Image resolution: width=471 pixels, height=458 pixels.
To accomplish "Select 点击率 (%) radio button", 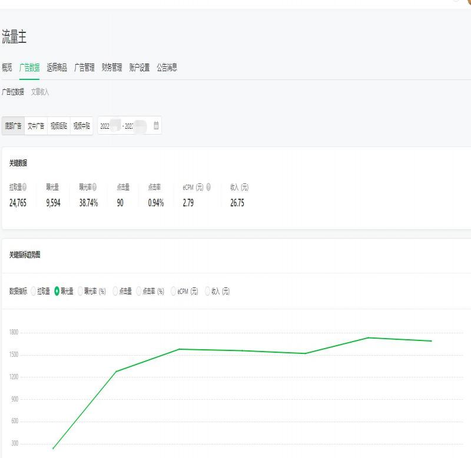I will [138, 291].
